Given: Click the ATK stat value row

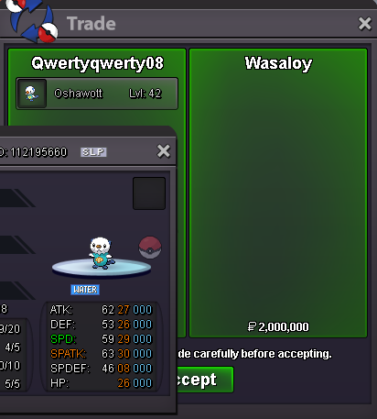Looking at the screenshot, I should click(101, 310).
